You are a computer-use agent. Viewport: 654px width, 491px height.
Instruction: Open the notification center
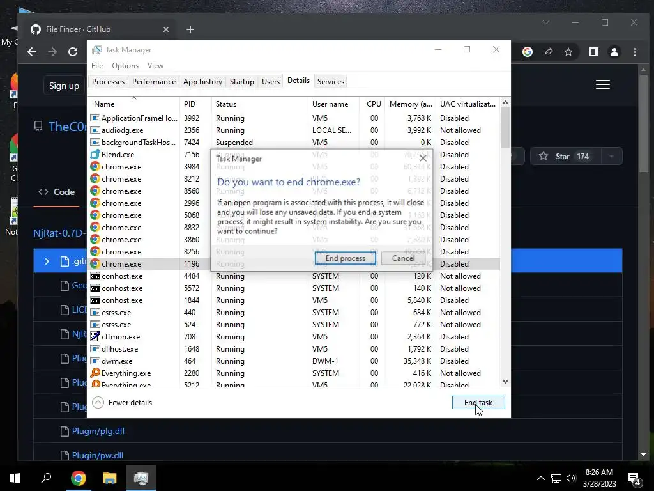634,479
